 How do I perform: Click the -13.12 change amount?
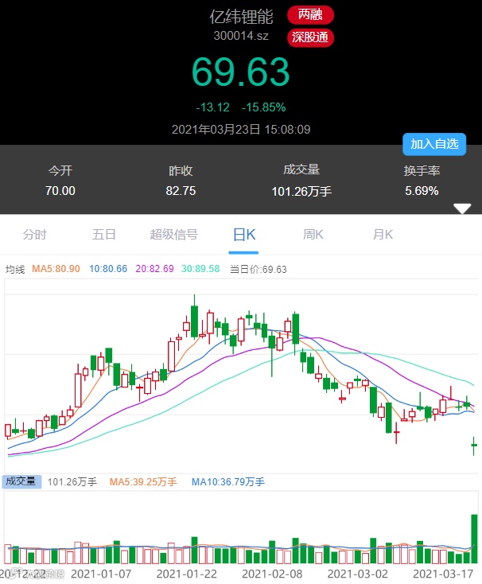(x=212, y=107)
